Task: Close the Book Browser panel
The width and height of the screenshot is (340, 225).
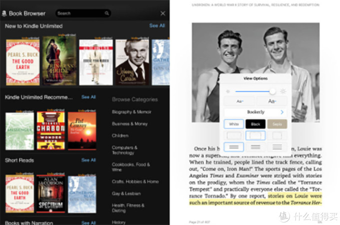Action: (x=163, y=13)
